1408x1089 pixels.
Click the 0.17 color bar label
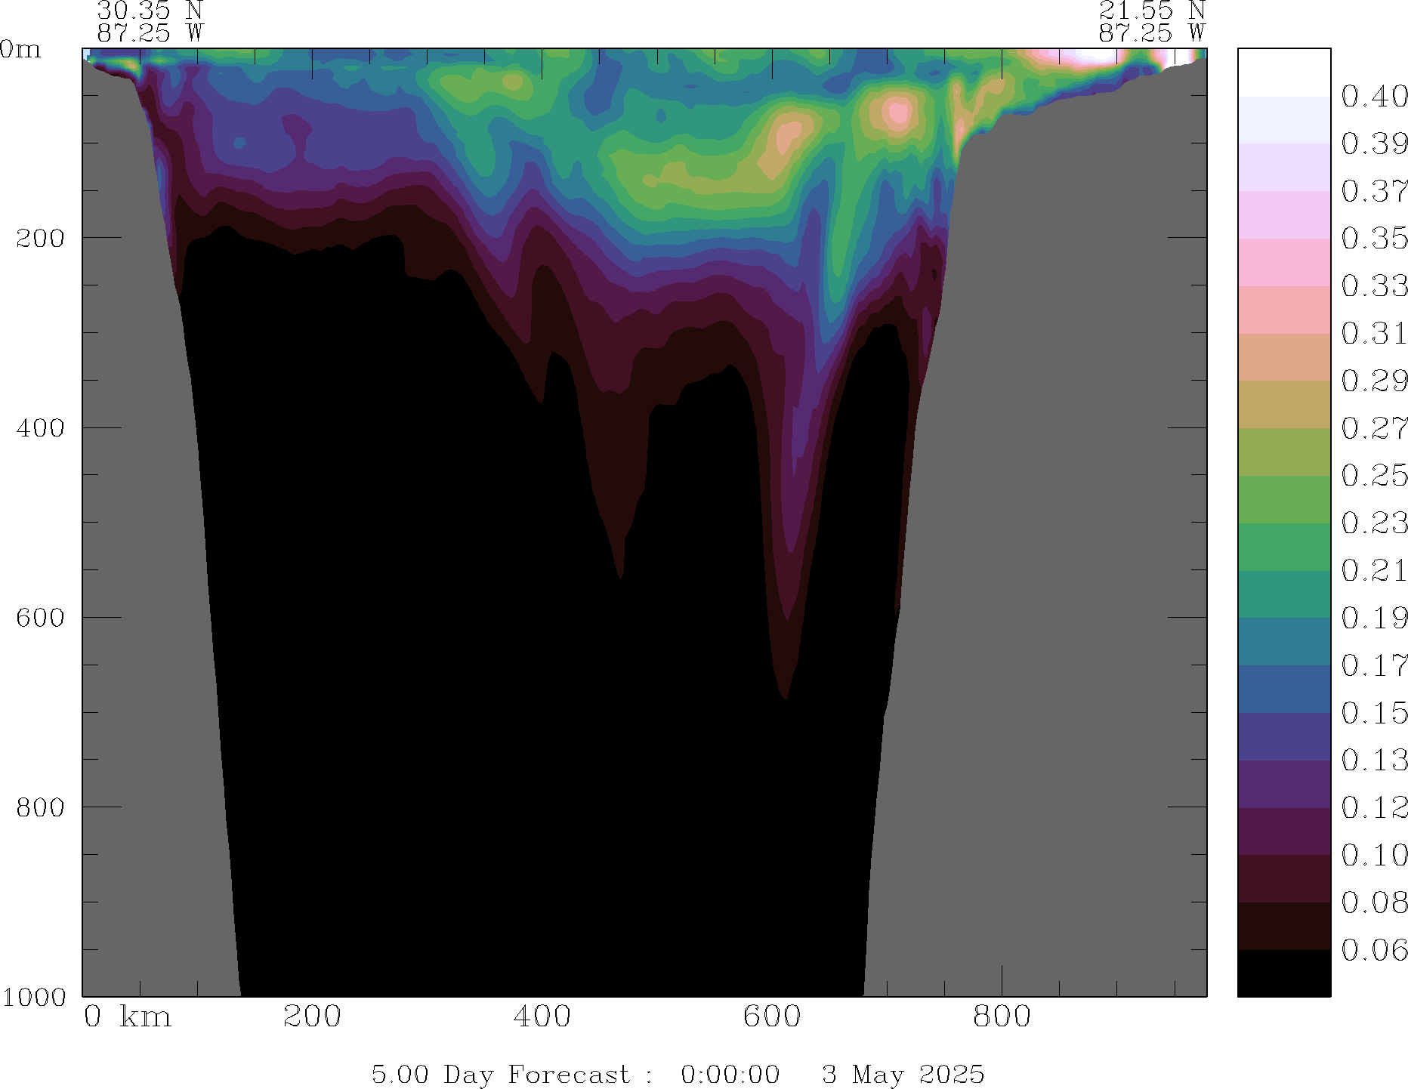tap(1374, 665)
